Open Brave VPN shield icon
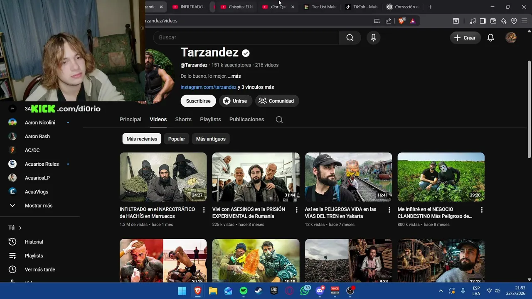532x299 pixels. click(x=514, y=21)
